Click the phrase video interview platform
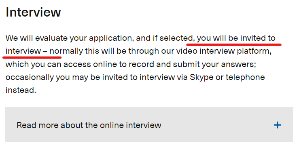 coord(218,51)
